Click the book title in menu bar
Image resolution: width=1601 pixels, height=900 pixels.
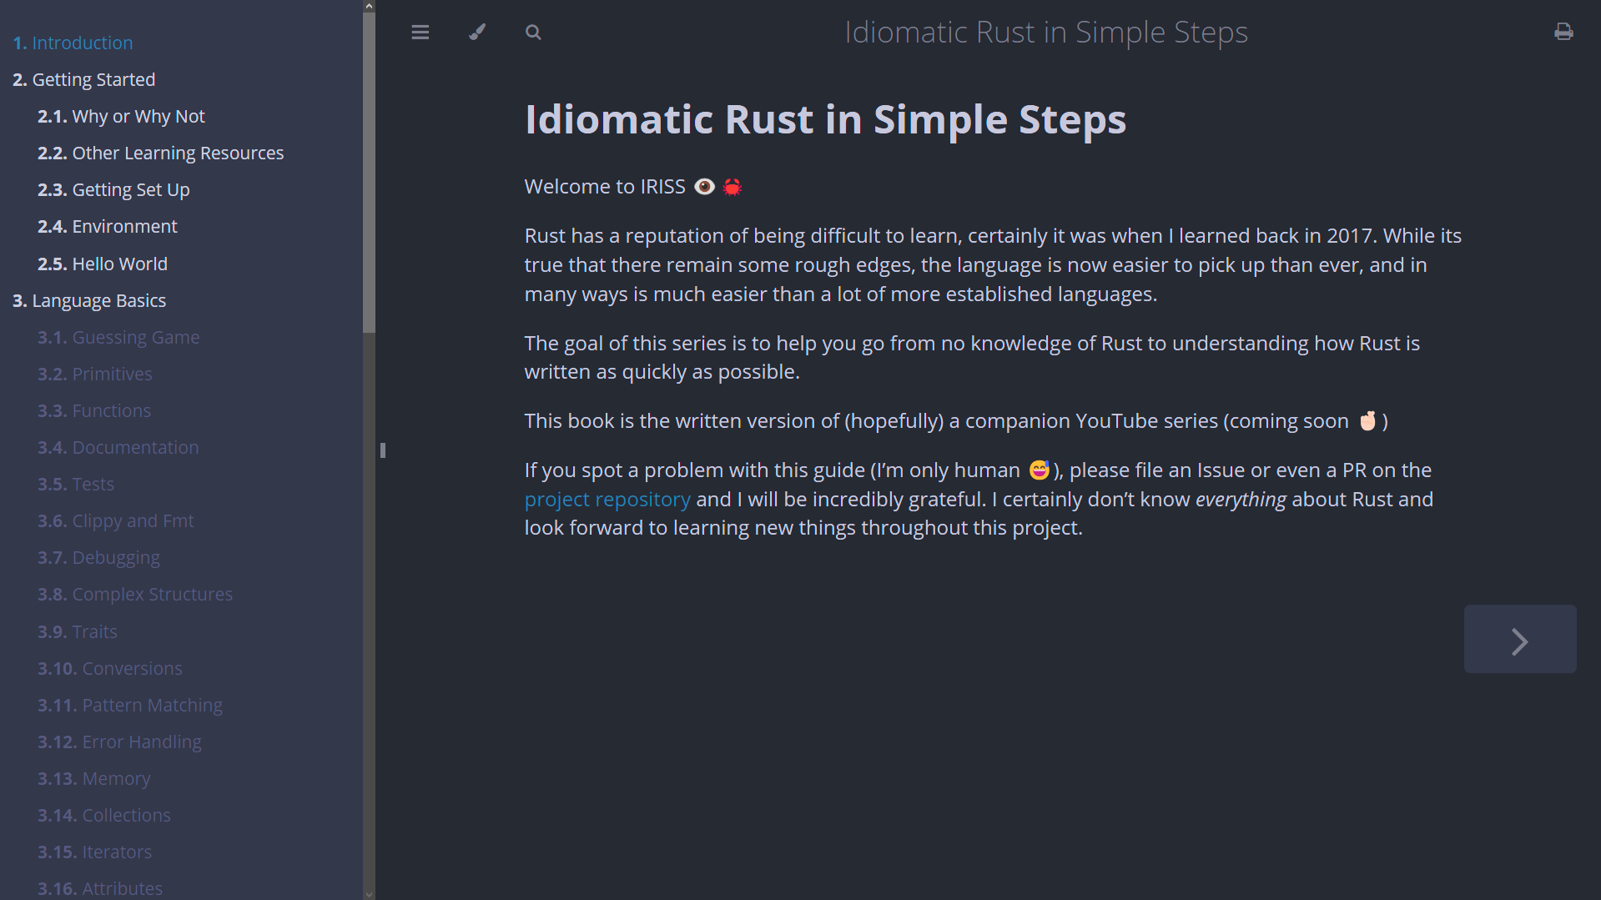point(1045,33)
